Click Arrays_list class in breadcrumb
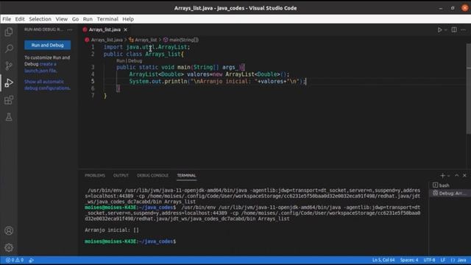 pos(146,40)
